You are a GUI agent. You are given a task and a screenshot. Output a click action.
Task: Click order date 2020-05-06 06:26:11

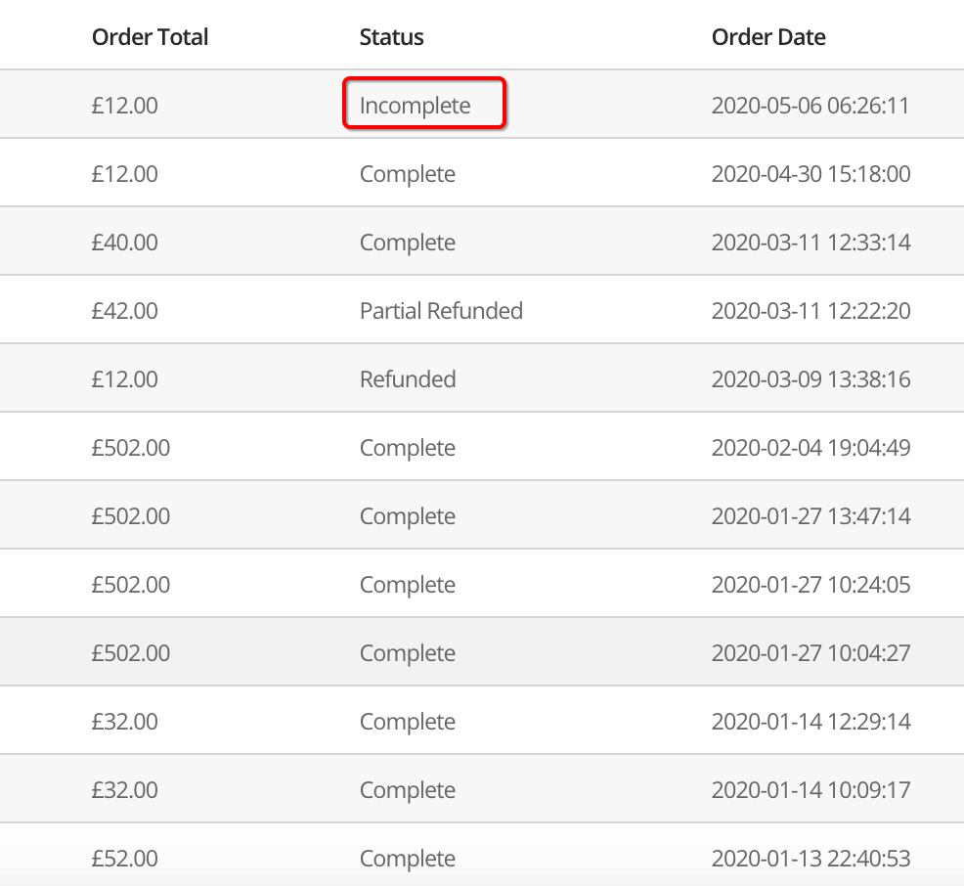point(811,106)
